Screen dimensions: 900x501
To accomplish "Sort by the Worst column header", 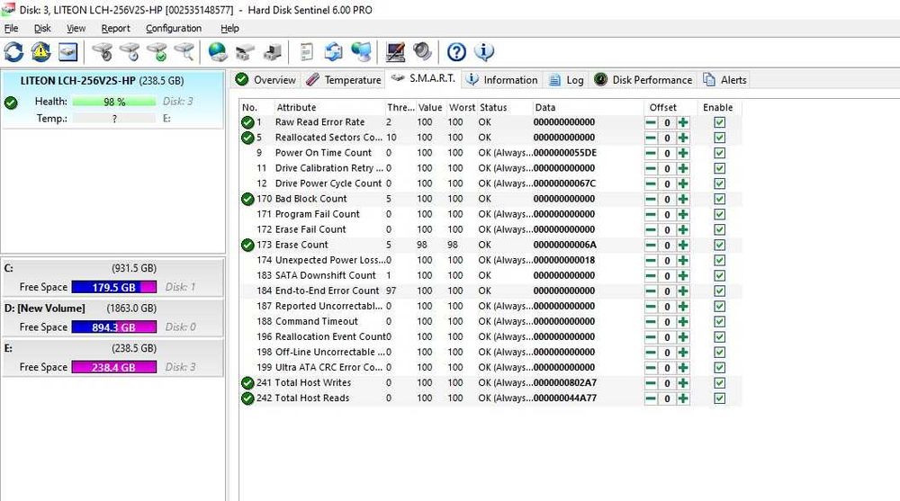I will [461, 107].
